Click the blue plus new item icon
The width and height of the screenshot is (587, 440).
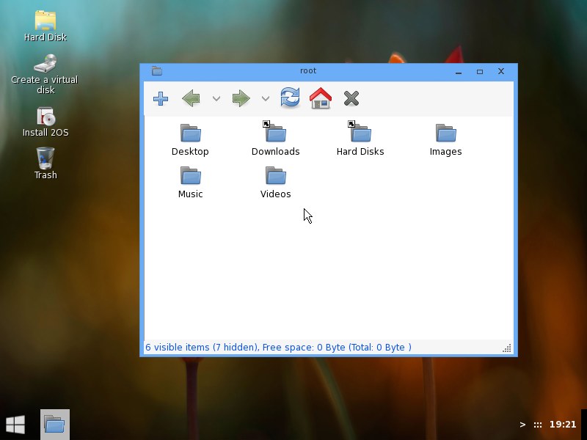(161, 98)
